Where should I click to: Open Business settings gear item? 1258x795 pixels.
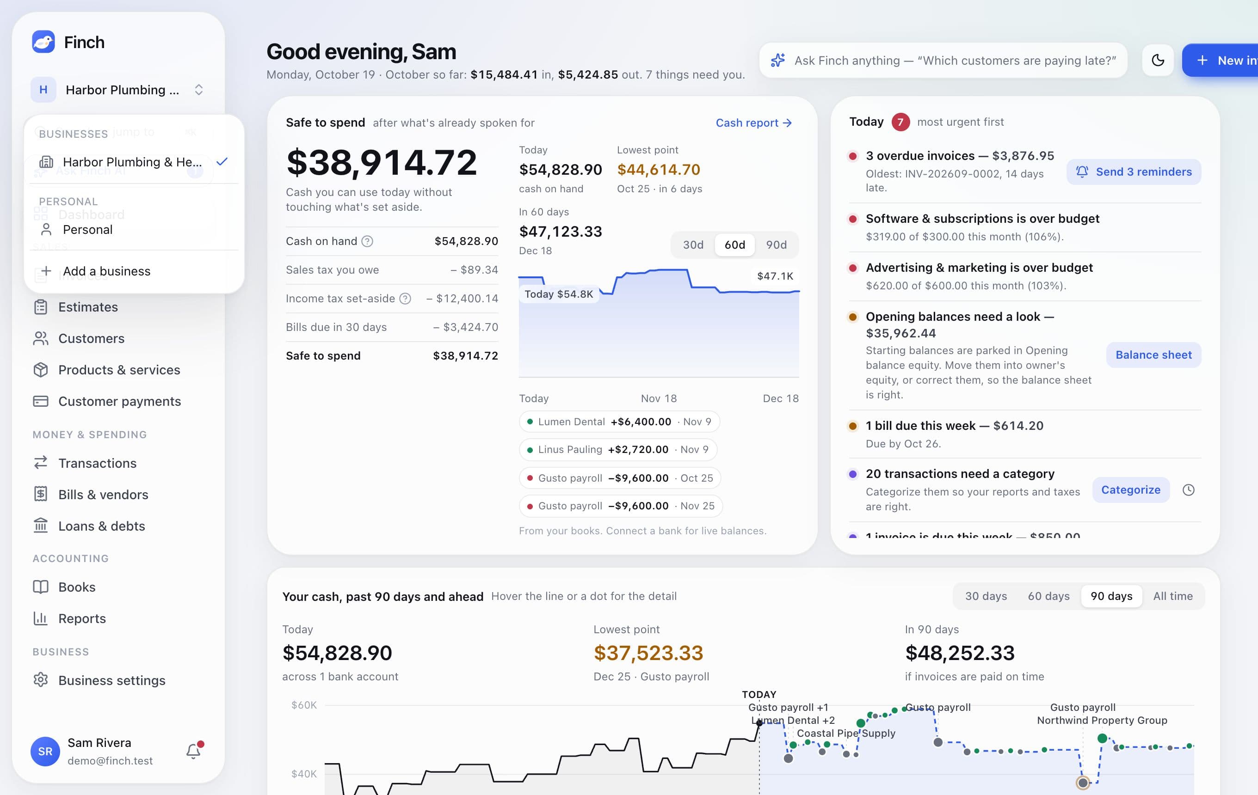pos(117,680)
